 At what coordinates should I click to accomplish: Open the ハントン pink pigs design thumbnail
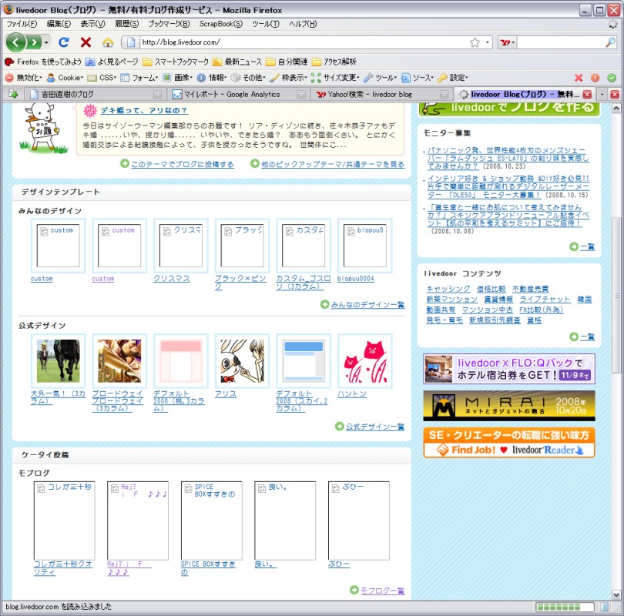click(x=365, y=361)
